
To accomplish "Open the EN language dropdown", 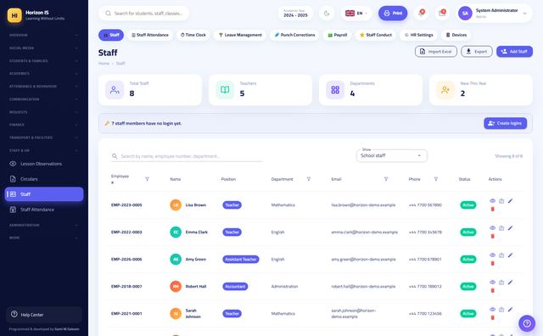I will 356,14.
